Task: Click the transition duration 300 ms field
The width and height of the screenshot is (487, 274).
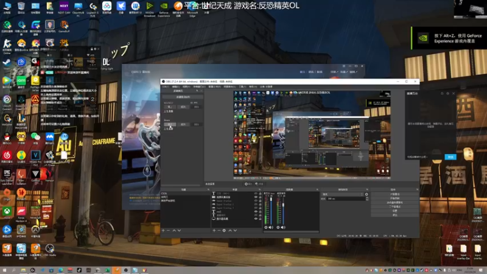Action: click(x=346, y=198)
